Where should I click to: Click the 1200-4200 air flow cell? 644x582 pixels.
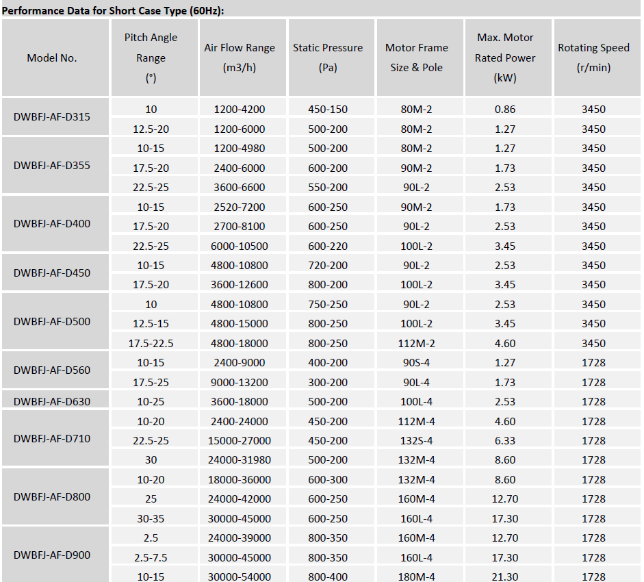240,109
